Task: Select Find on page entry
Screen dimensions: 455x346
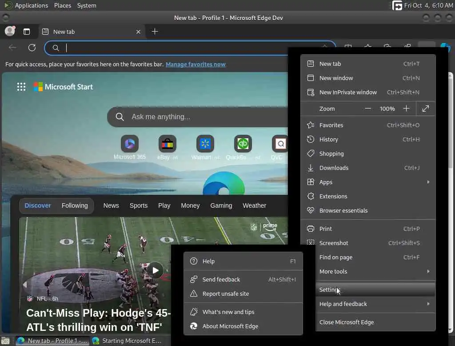Action: point(375,257)
